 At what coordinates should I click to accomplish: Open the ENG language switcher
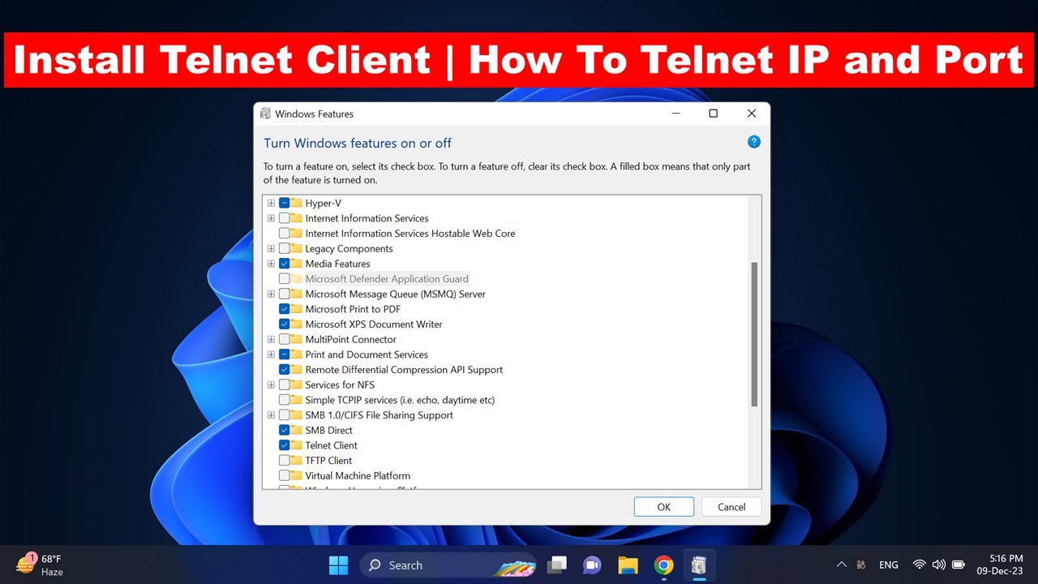tap(889, 565)
